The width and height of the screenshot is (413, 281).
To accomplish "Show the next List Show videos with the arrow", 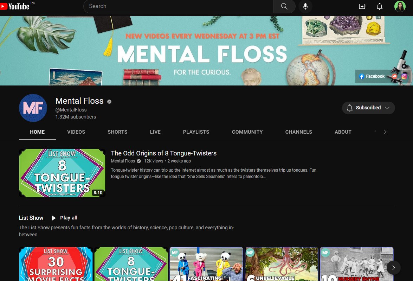I will click(394, 268).
